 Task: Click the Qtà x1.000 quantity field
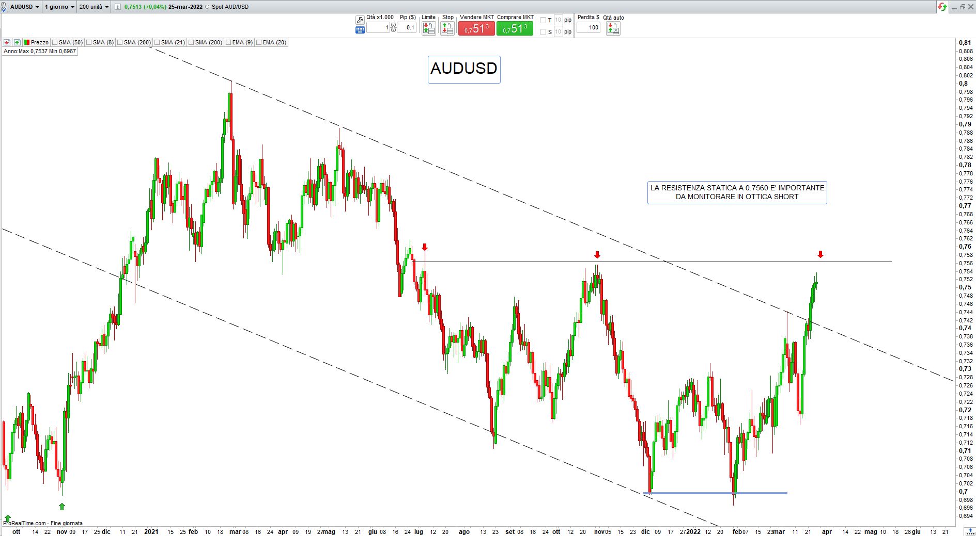coord(378,27)
